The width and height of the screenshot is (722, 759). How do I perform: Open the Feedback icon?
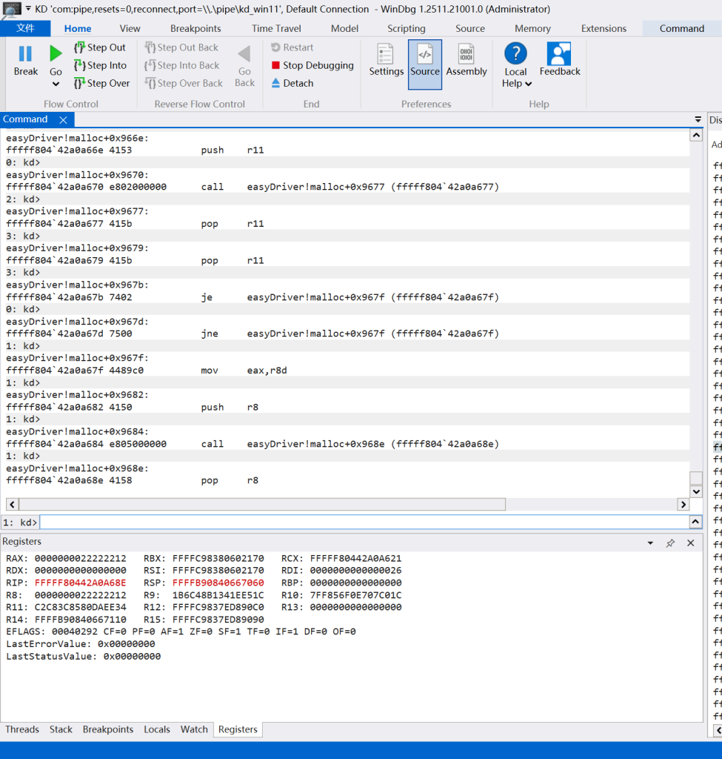click(x=558, y=55)
